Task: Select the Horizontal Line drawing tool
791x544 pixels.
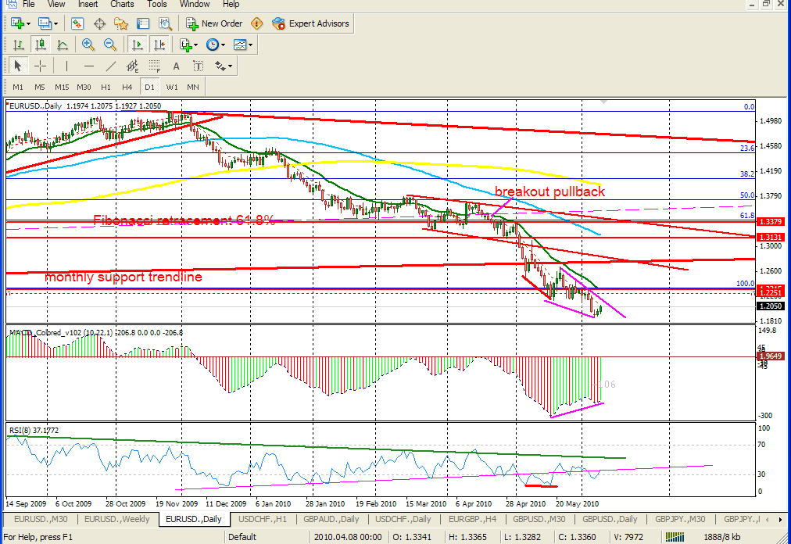Action: 89,66
